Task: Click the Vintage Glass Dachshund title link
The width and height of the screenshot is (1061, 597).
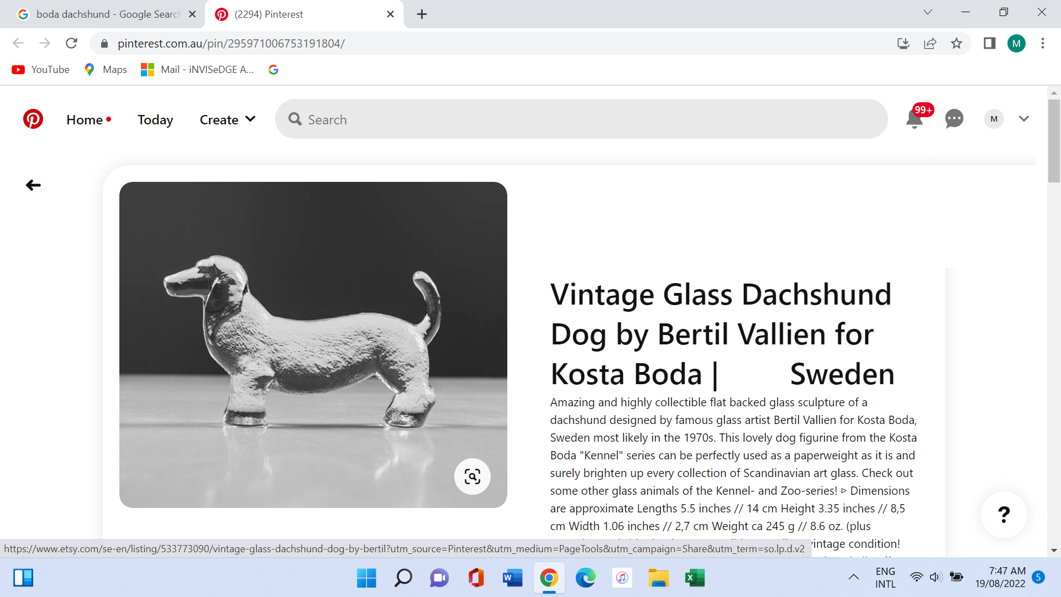Action: pyautogui.click(x=721, y=334)
